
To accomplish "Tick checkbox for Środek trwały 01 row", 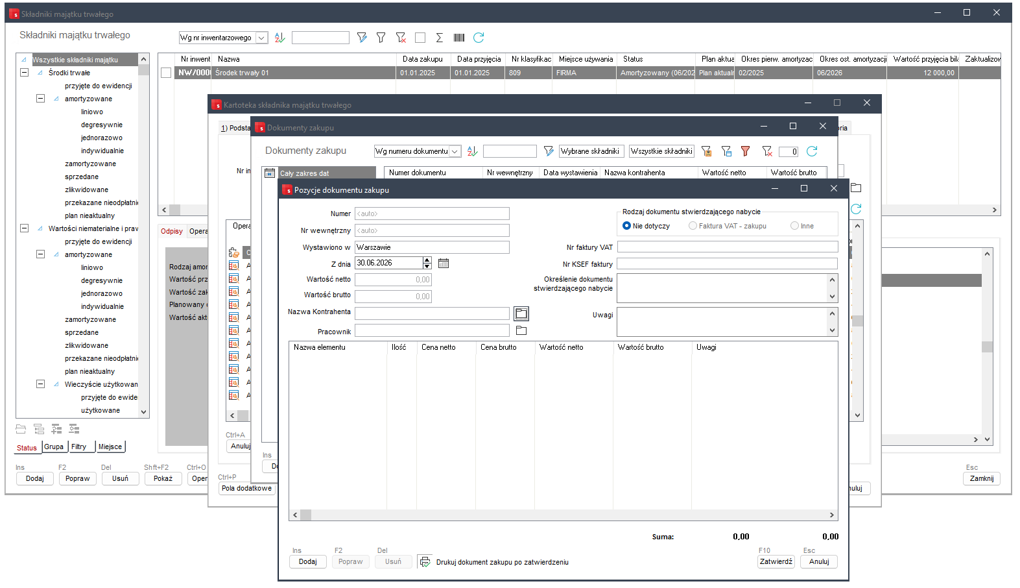I will pyautogui.click(x=166, y=73).
